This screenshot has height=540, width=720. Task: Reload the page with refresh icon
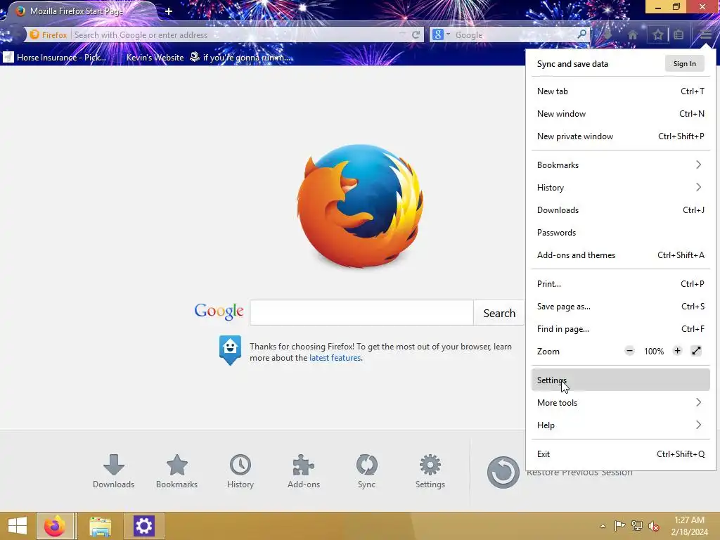(416, 35)
